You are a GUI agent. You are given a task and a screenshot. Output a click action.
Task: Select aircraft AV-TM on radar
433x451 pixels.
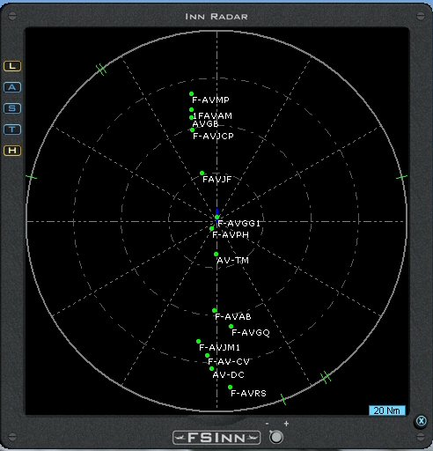(216, 254)
